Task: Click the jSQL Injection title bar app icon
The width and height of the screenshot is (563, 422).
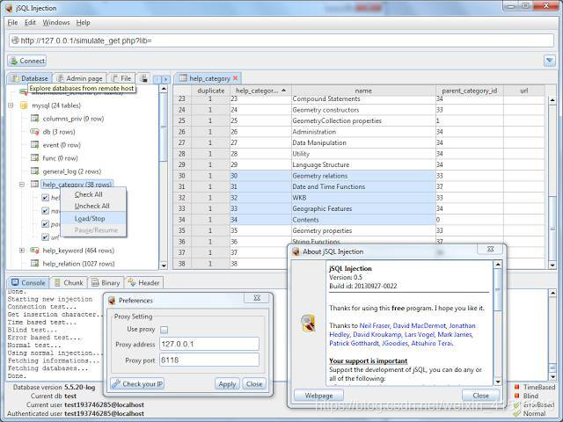Action: tap(10, 8)
